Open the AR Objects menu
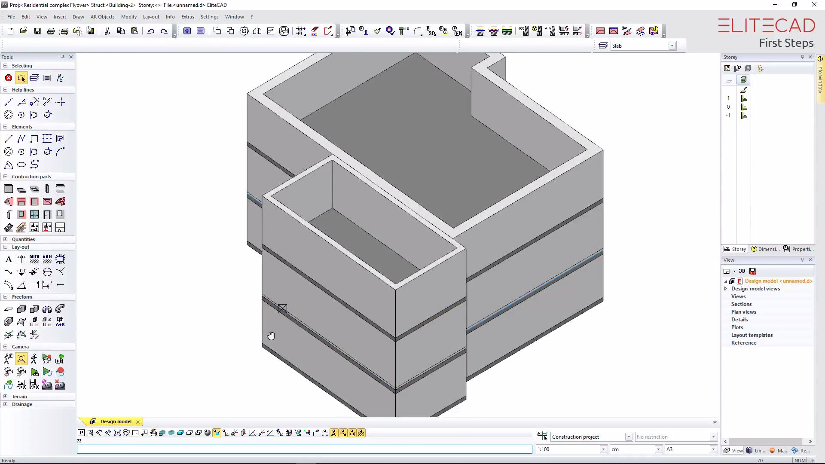The width and height of the screenshot is (825, 464). 102,17
